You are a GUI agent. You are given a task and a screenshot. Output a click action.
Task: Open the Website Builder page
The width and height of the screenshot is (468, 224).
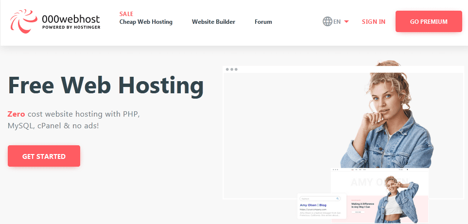[213, 22]
